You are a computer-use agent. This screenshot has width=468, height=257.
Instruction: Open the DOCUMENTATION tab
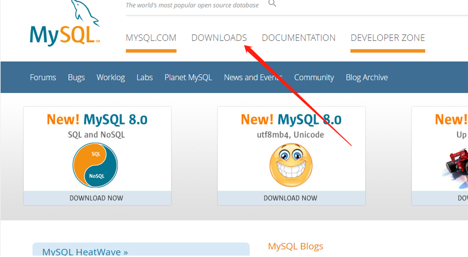[299, 38]
